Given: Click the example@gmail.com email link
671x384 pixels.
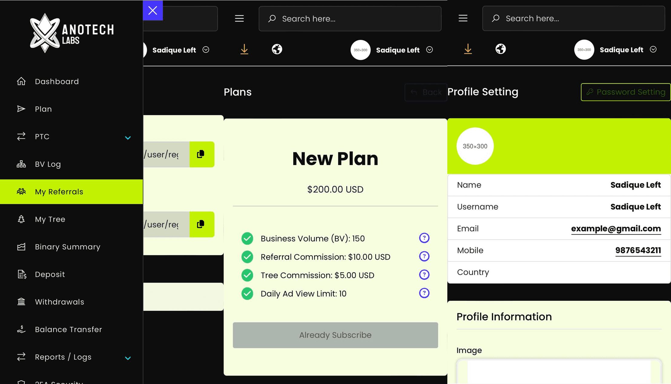Looking at the screenshot, I should pyautogui.click(x=616, y=229).
